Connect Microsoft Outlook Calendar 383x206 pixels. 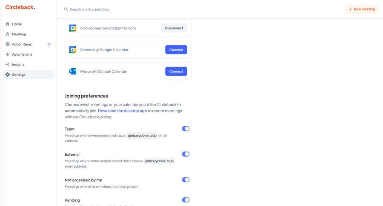tap(176, 72)
